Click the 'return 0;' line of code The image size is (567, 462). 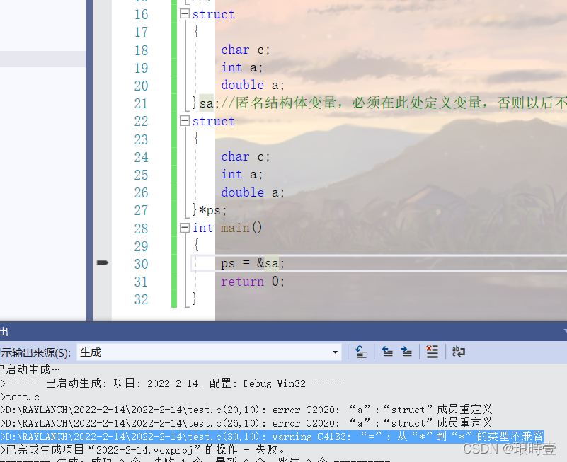point(252,282)
